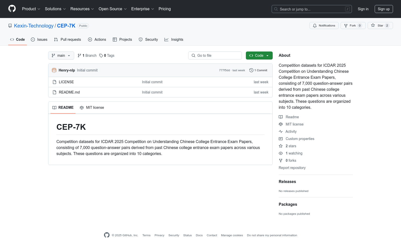Image resolution: width=401 pixels, height=250 pixels.
Task: Click the Go to file search box
Action: 215,55
